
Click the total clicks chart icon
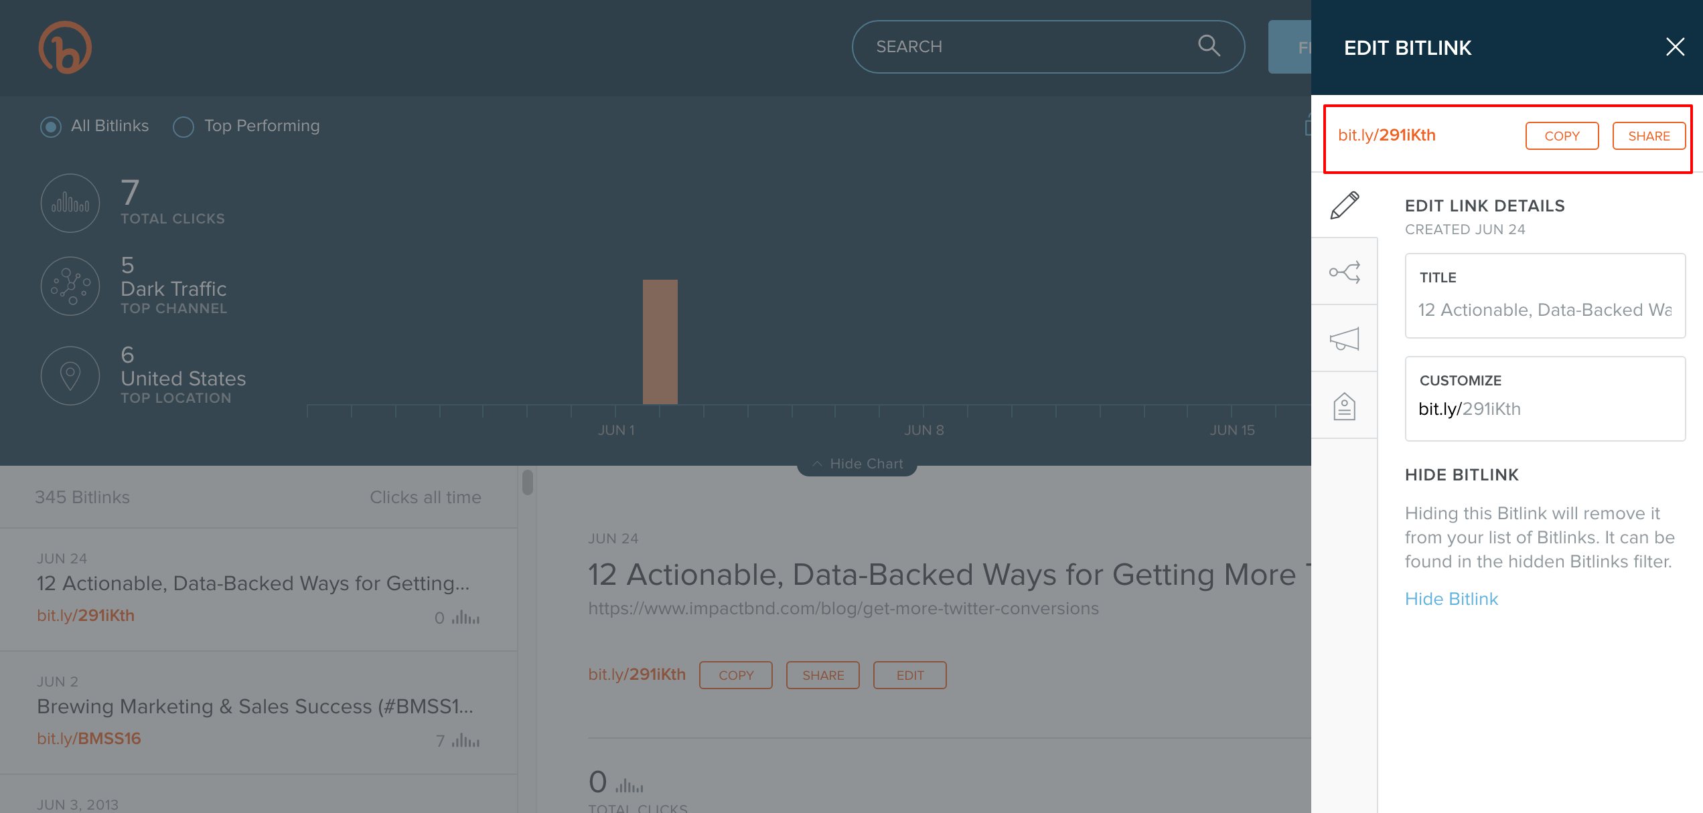tap(70, 203)
